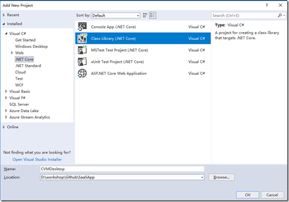289x202 pixels.
Task: Collapse the Visual C# tree node
Action: click(x=6, y=33)
